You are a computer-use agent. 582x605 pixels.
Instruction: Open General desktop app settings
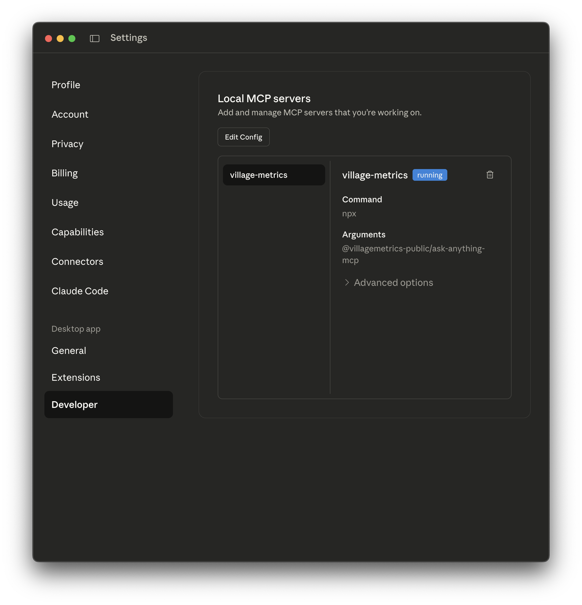(x=69, y=350)
